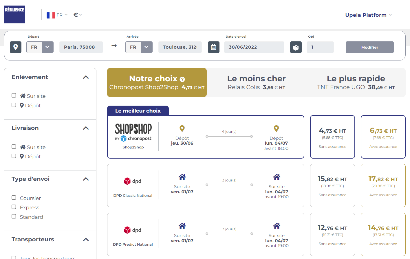Image resolution: width=410 pixels, height=259 pixels.
Task: Click the DPD Classic National offer card
Action: point(206,185)
